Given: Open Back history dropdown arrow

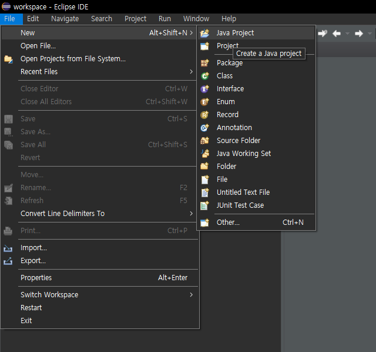Looking at the screenshot, I should coord(347,34).
